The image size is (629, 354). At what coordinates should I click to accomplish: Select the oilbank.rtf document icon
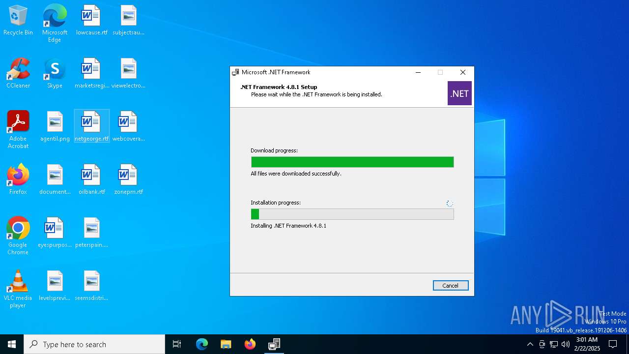click(91, 180)
